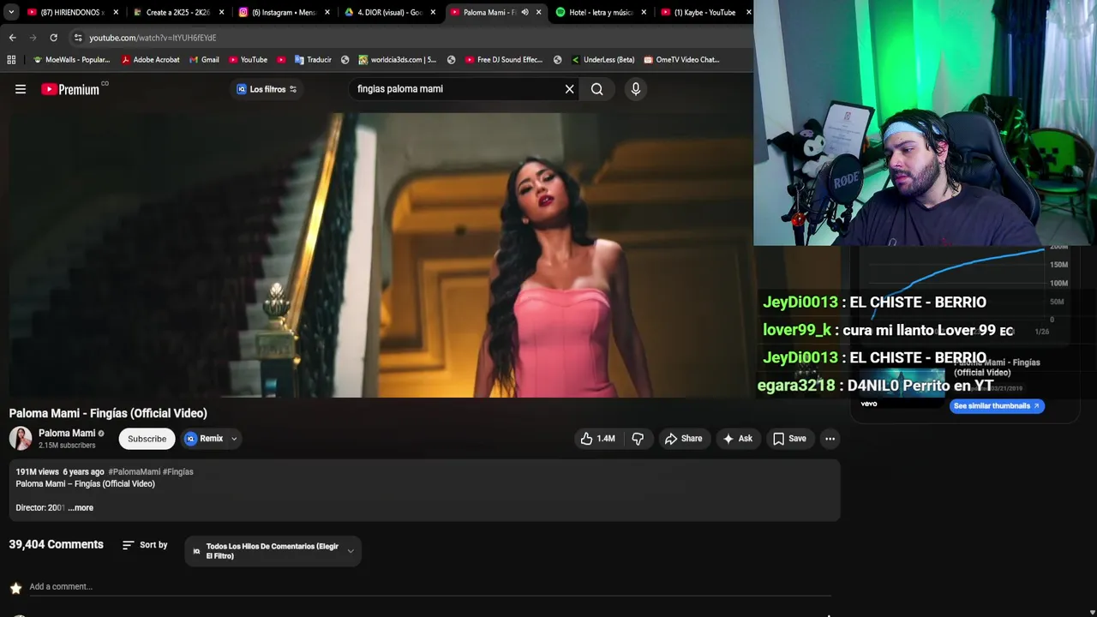Open UnderLess (Beta) bookmark
The height and width of the screenshot is (617, 1097).
pos(602,60)
